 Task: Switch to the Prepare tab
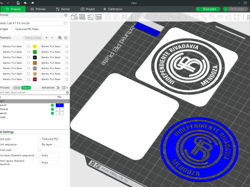[x=13, y=9]
